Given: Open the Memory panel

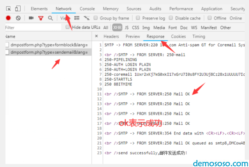Looking at the screenshot, I should click(111, 9).
